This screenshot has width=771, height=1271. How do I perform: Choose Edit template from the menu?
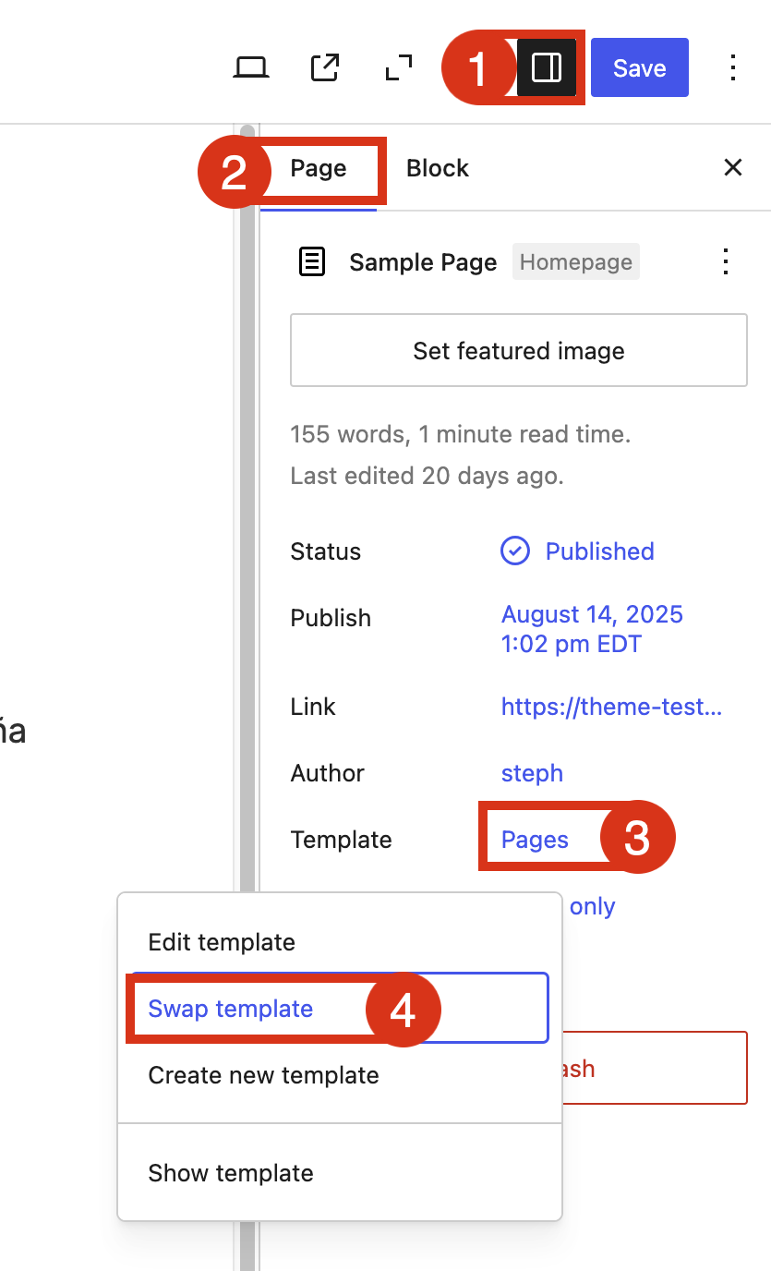coord(222,942)
